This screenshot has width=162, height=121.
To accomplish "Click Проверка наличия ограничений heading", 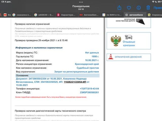I will pyautogui.click(x=32, y=24).
